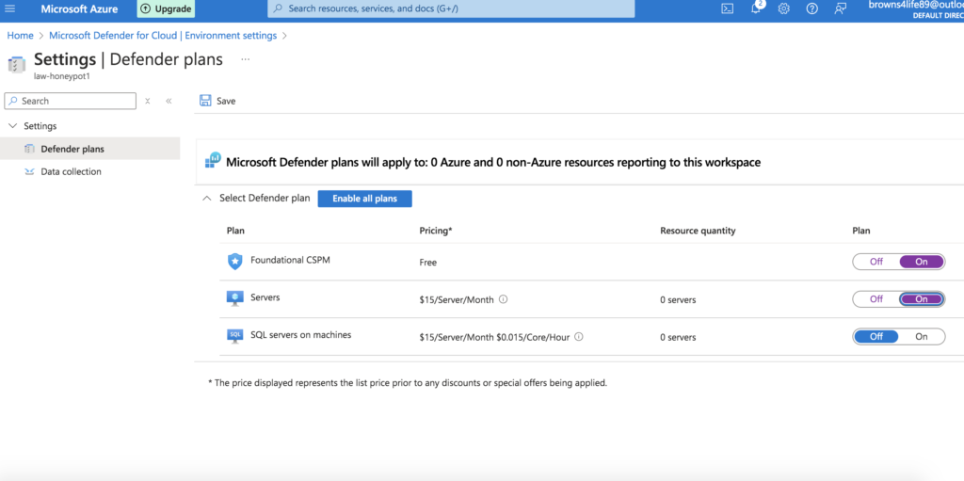Click Enable all plans button
This screenshot has width=964, height=481.
[x=364, y=199]
